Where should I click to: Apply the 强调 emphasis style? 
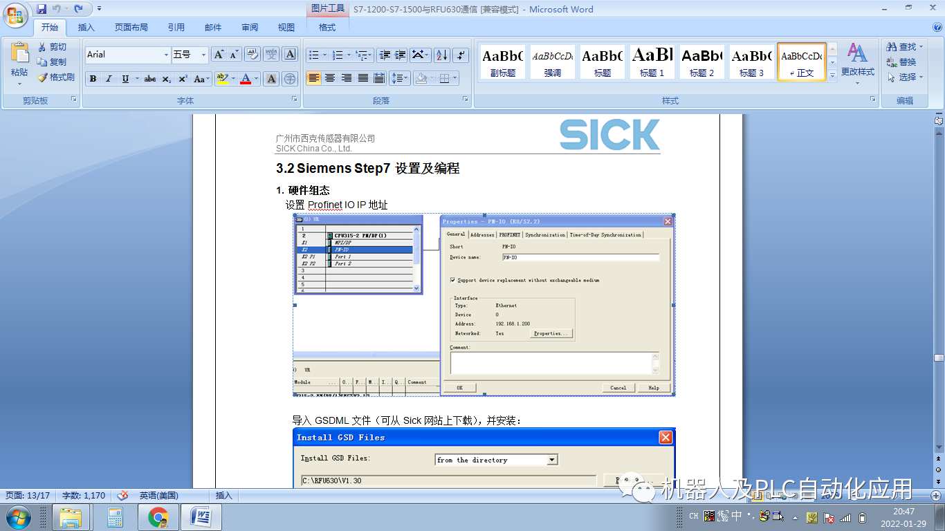pyautogui.click(x=553, y=62)
